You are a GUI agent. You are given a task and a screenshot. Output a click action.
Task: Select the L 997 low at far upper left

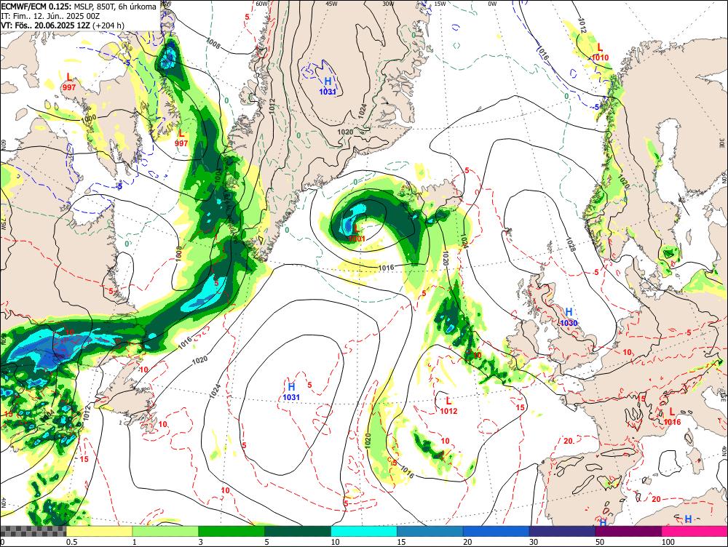[68, 81]
